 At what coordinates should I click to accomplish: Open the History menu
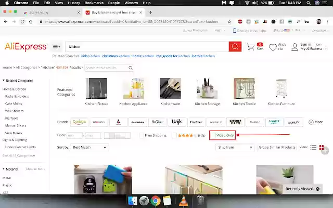[74, 3]
